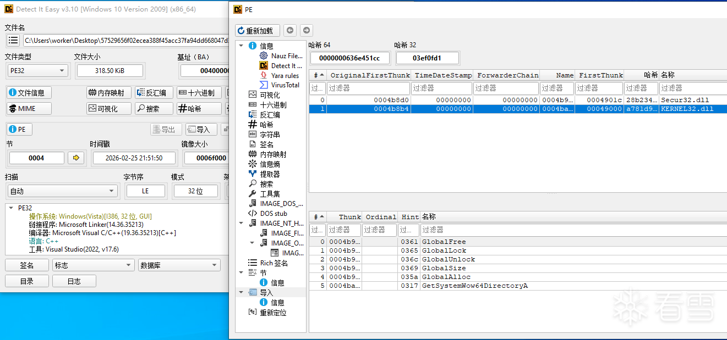Click the back navigation arrow icon
This screenshot has width=727, height=340.
click(x=290, y=31)
